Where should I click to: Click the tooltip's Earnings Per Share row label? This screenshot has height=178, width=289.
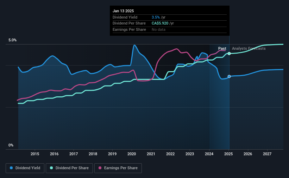pos(129,29)
